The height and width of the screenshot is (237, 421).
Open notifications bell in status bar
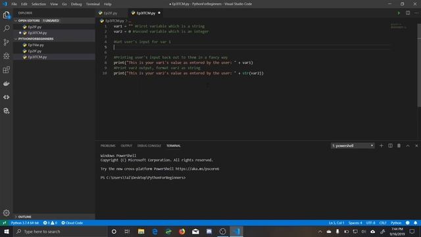tap(415, 223)
